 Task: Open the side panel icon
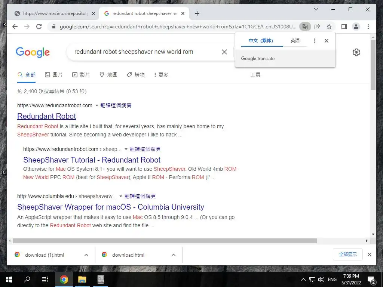click(344, 27)
